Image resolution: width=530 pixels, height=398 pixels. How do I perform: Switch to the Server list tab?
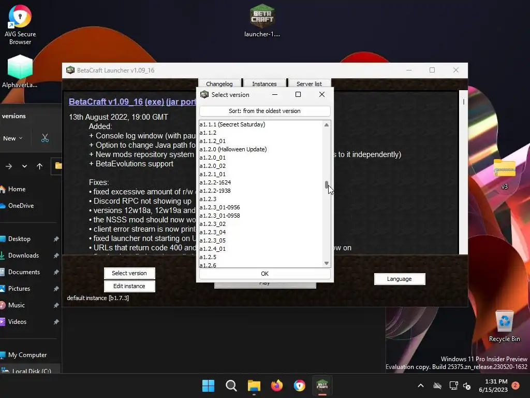click(310, 83)
